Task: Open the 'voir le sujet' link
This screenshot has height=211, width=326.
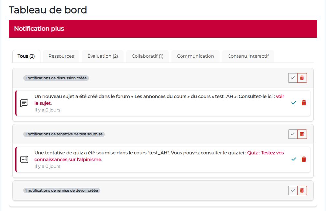Action: pyautogui.click(x=280, y=96)
